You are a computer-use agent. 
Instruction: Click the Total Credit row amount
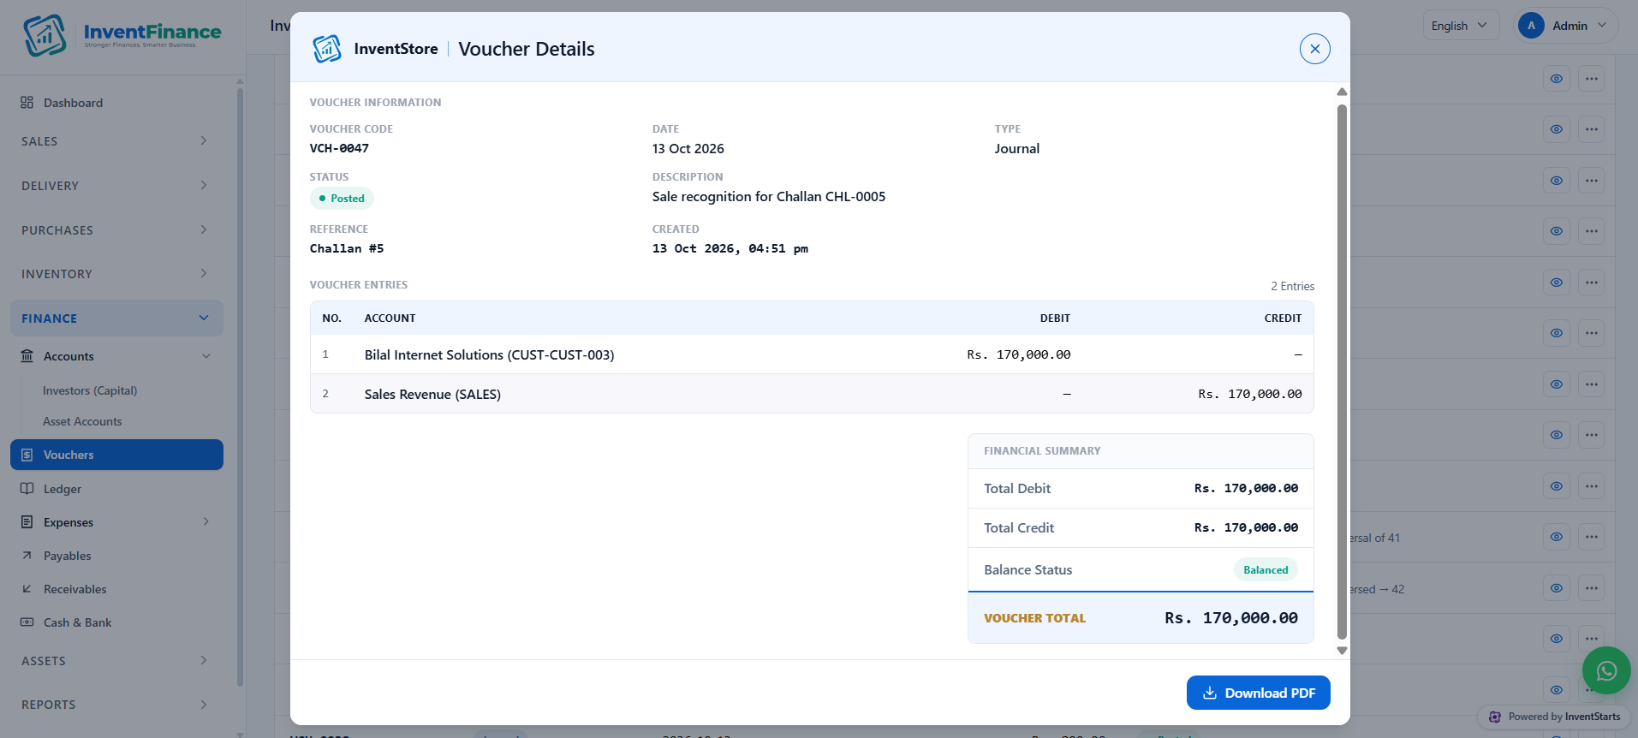click(1246, 527)
